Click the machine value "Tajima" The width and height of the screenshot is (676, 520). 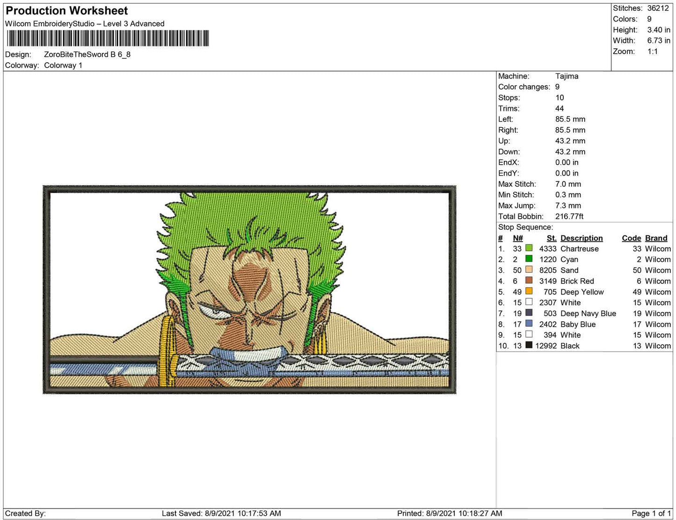(567, 76)
